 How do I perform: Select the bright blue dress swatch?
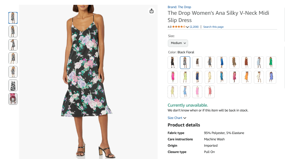click(222, 63)
